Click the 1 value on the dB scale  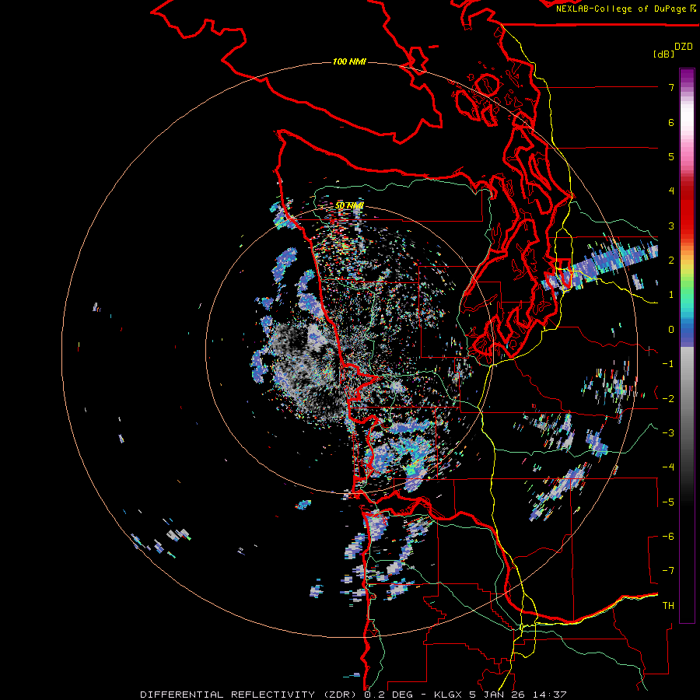(671, 295)
